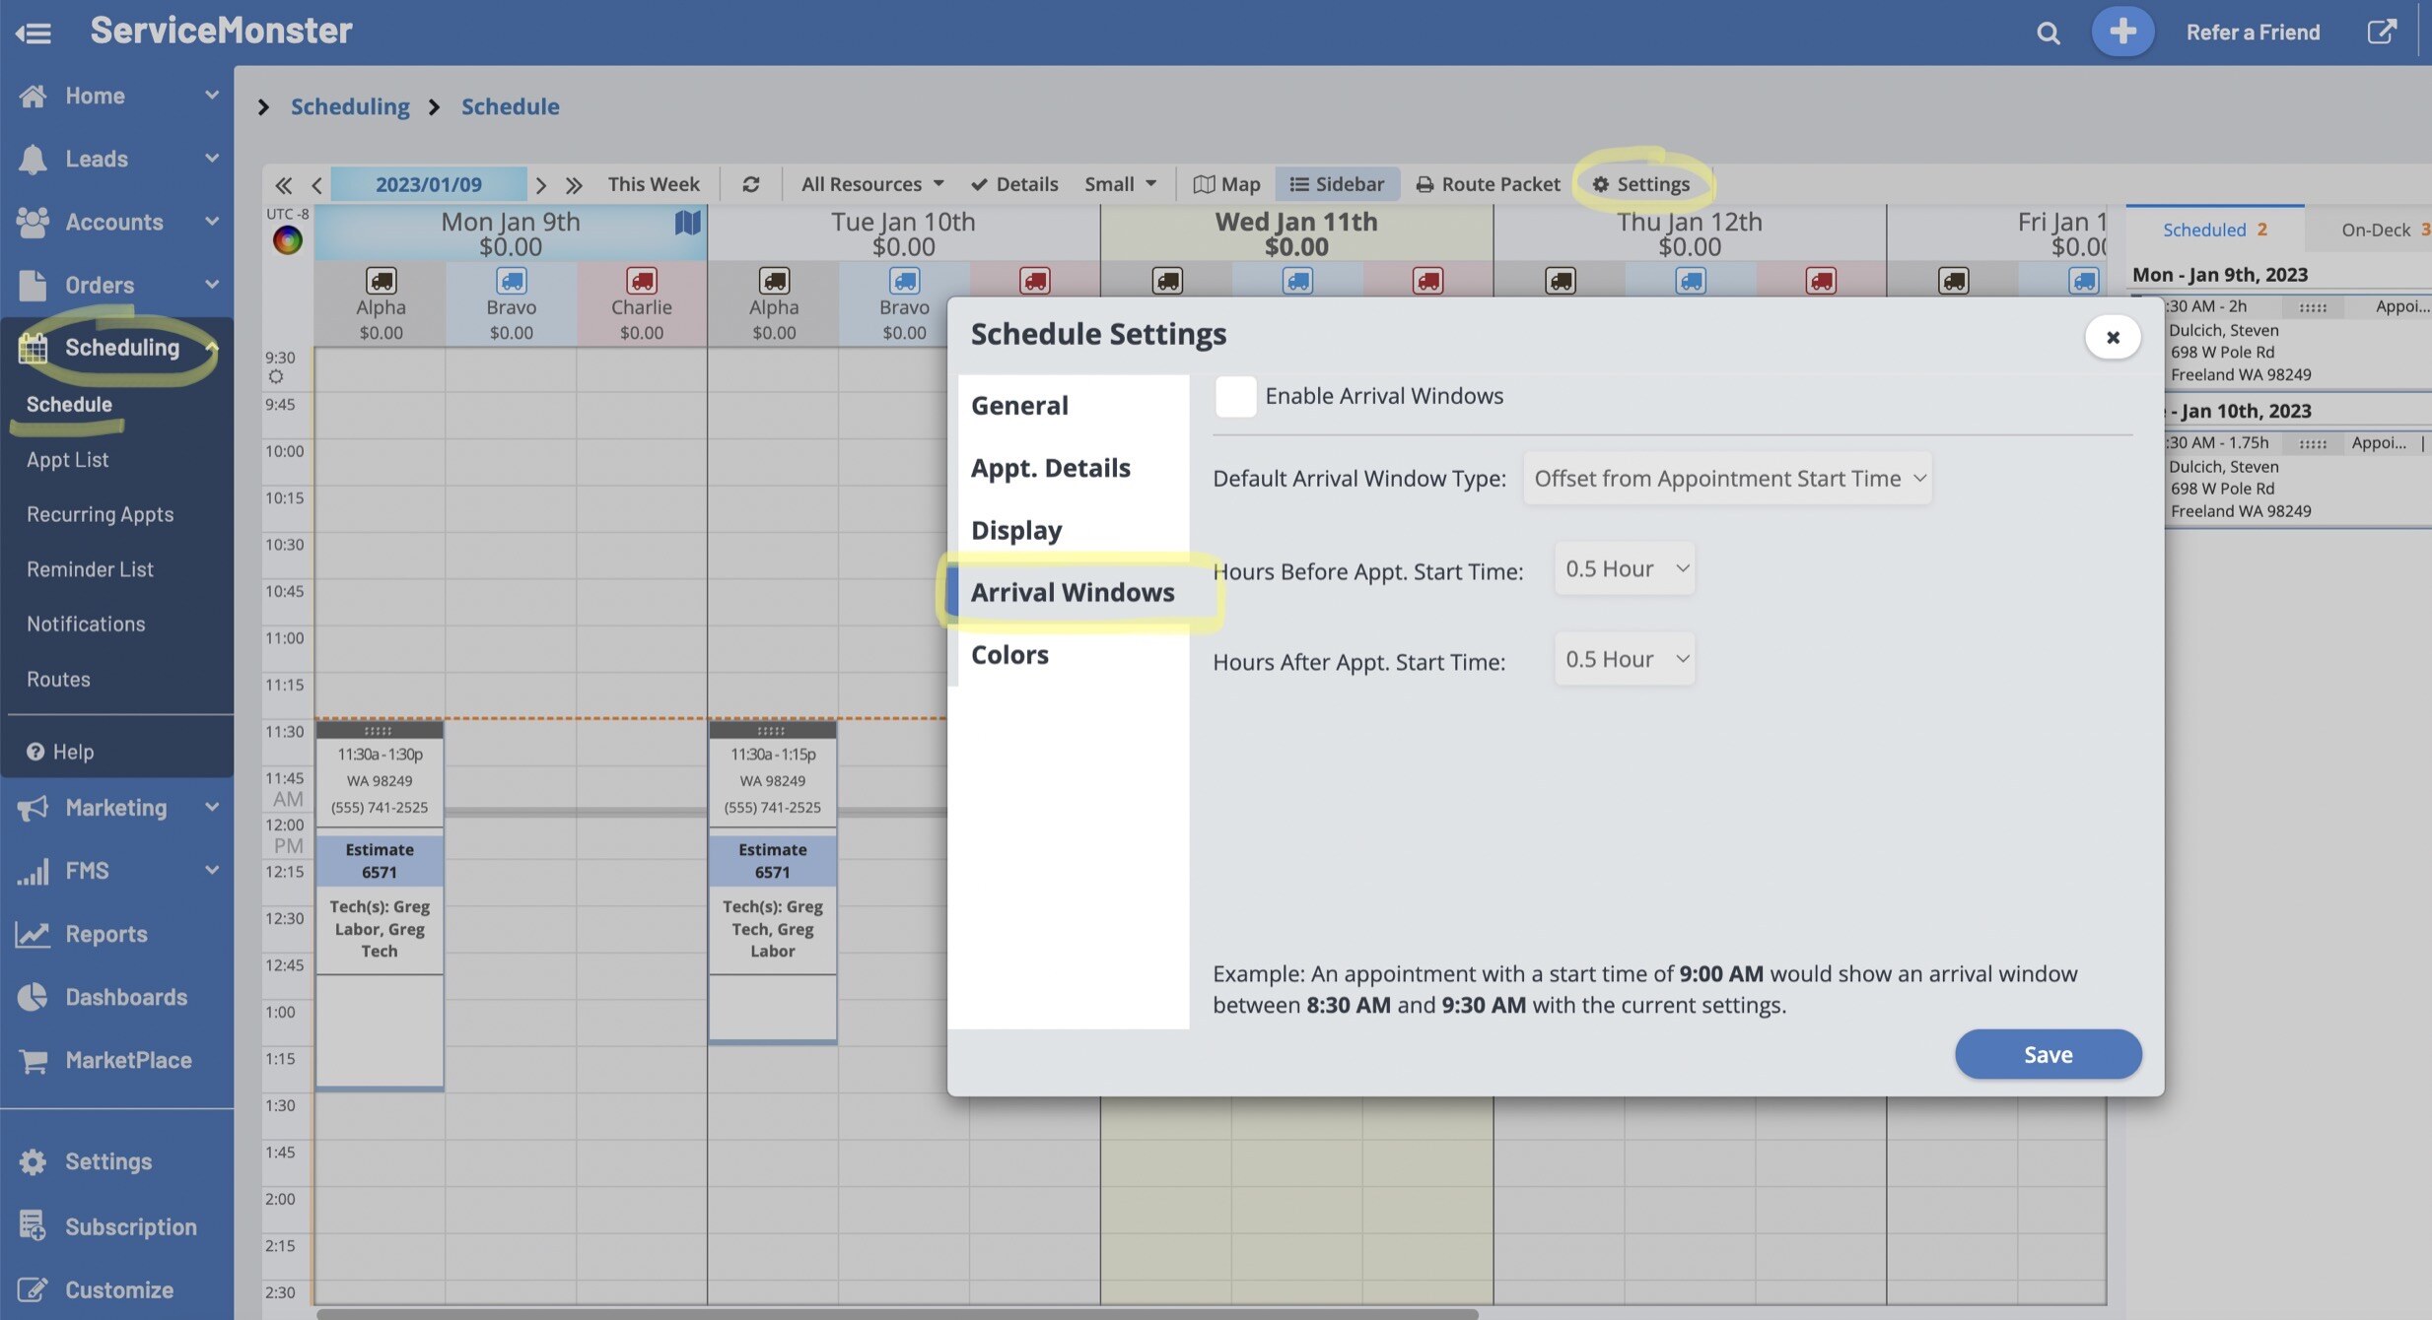Collapse sidebar with hamburger menu icon

point(33,33)
